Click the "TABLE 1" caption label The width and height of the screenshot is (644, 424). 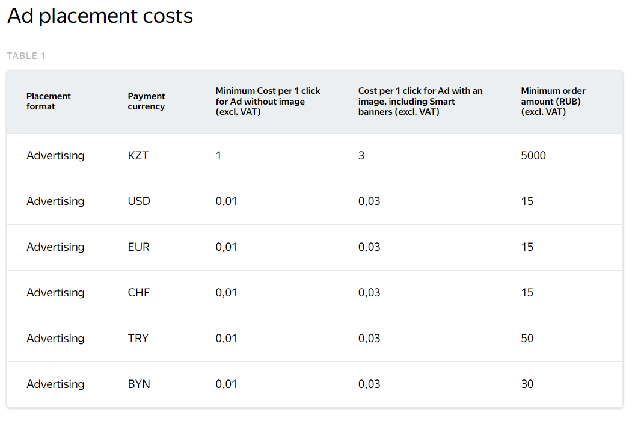[26, 56]
